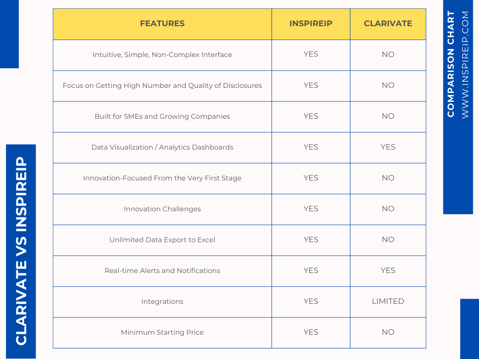Click Innovation-Focused From the Very First Stage
Viewport: 479px width, 359px height.
(x=162, y=178)
